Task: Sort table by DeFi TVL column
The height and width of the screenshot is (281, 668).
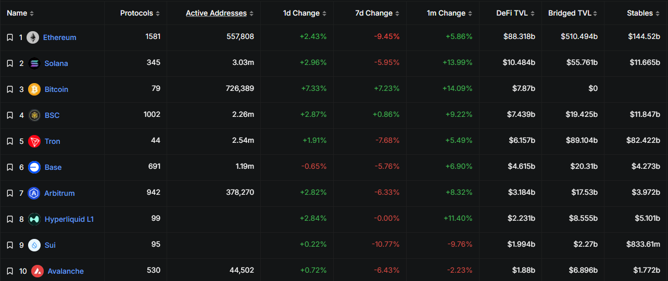Action: pyautogui.click(x=516, y=13)
